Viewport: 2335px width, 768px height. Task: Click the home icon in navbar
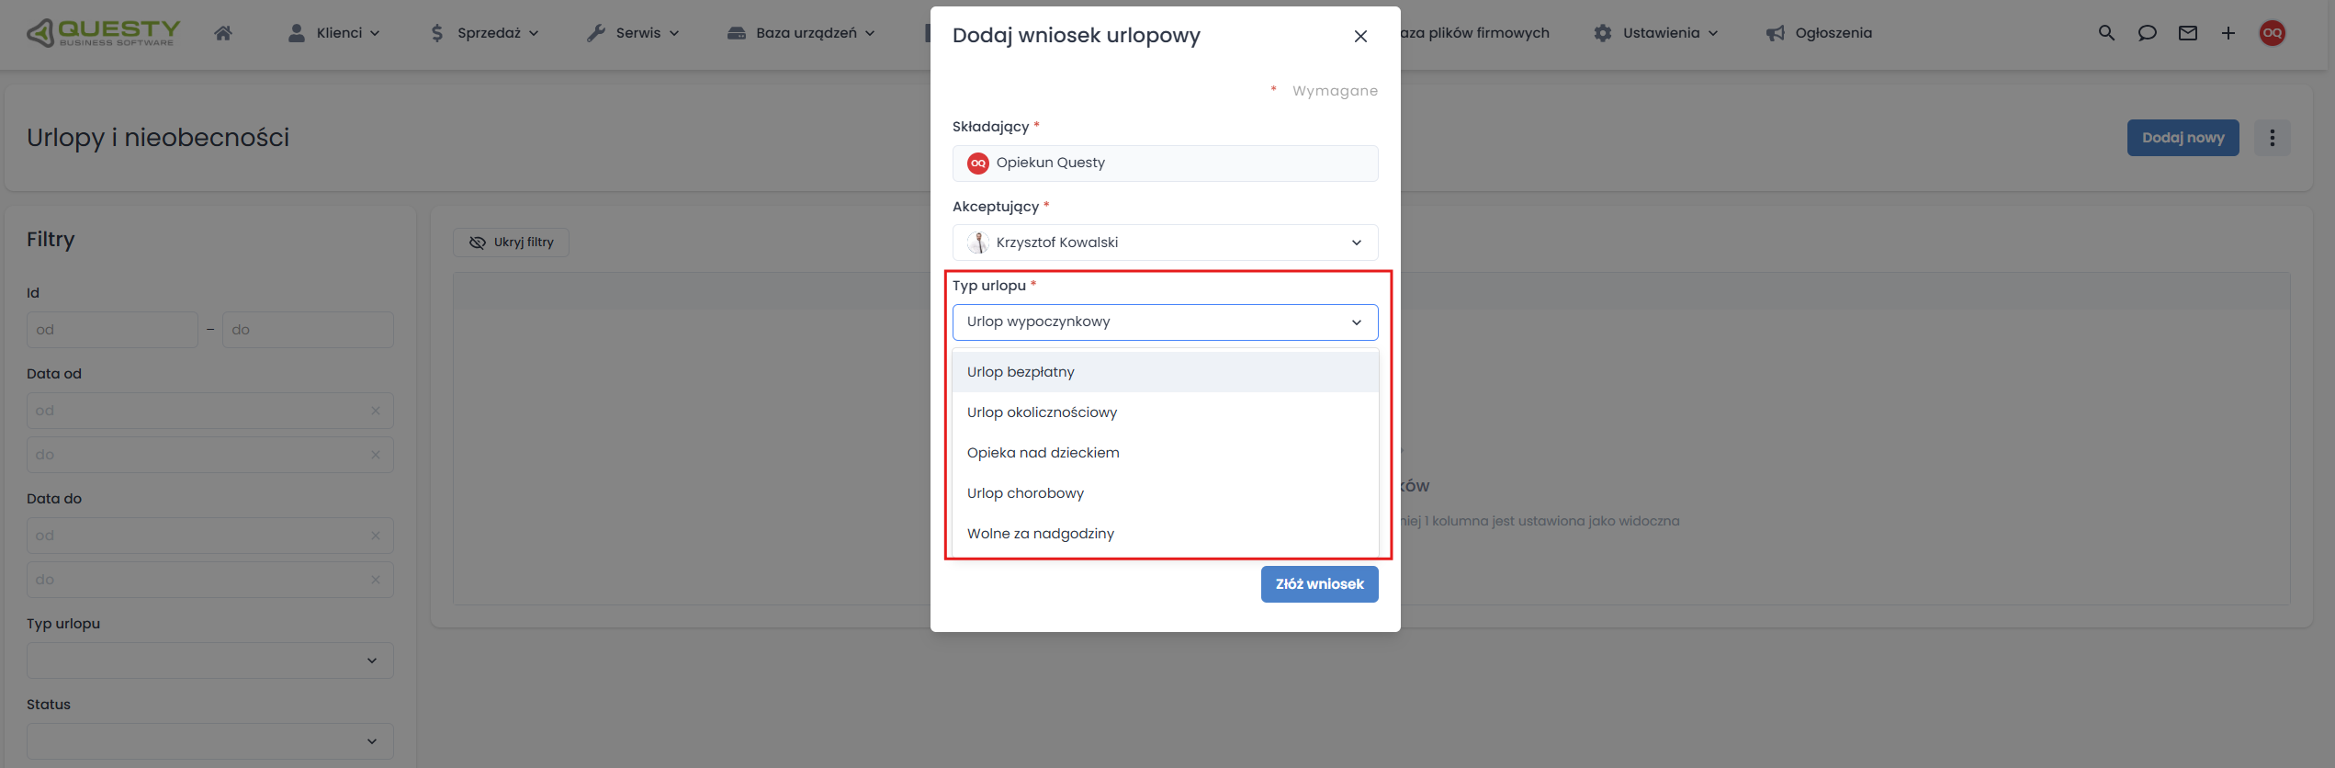click(x=222, y=33)
